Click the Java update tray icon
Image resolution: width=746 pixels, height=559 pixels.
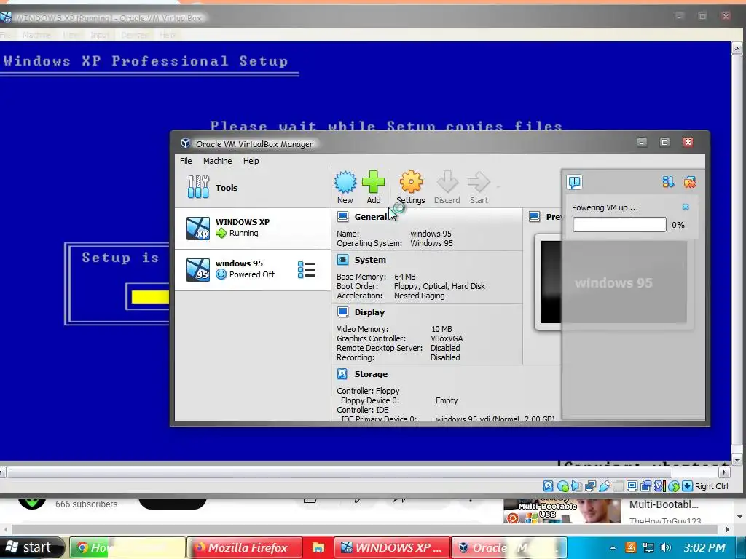[630, 547]
